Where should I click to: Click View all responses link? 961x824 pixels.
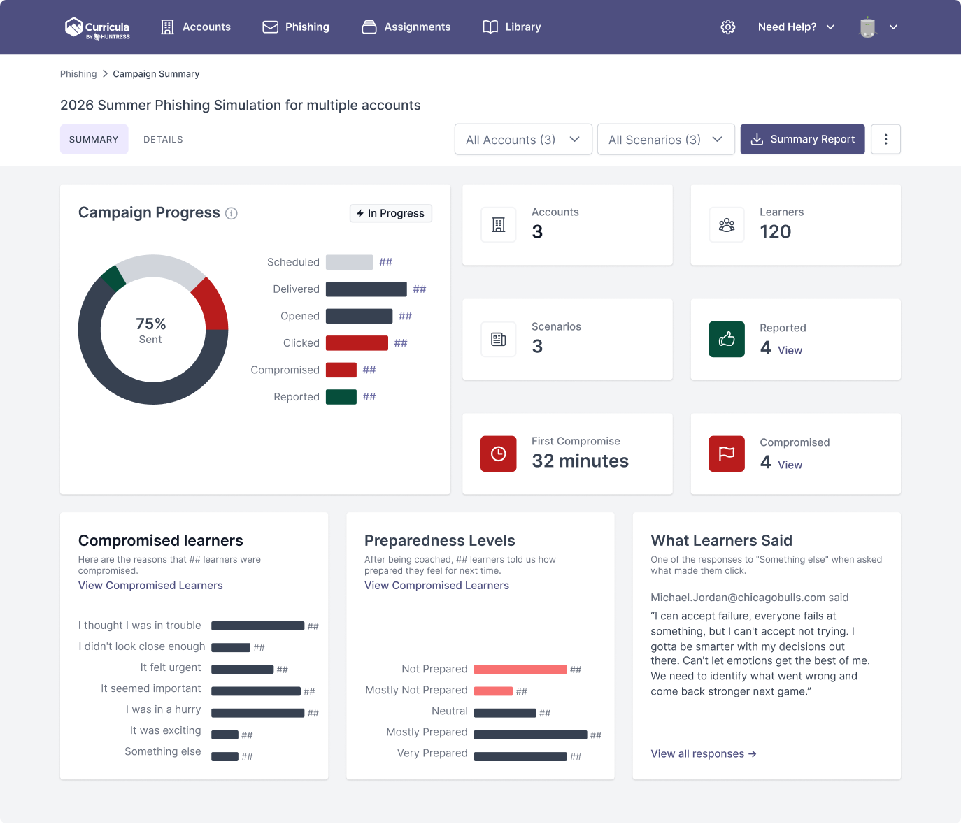click(x=704, y=753)
